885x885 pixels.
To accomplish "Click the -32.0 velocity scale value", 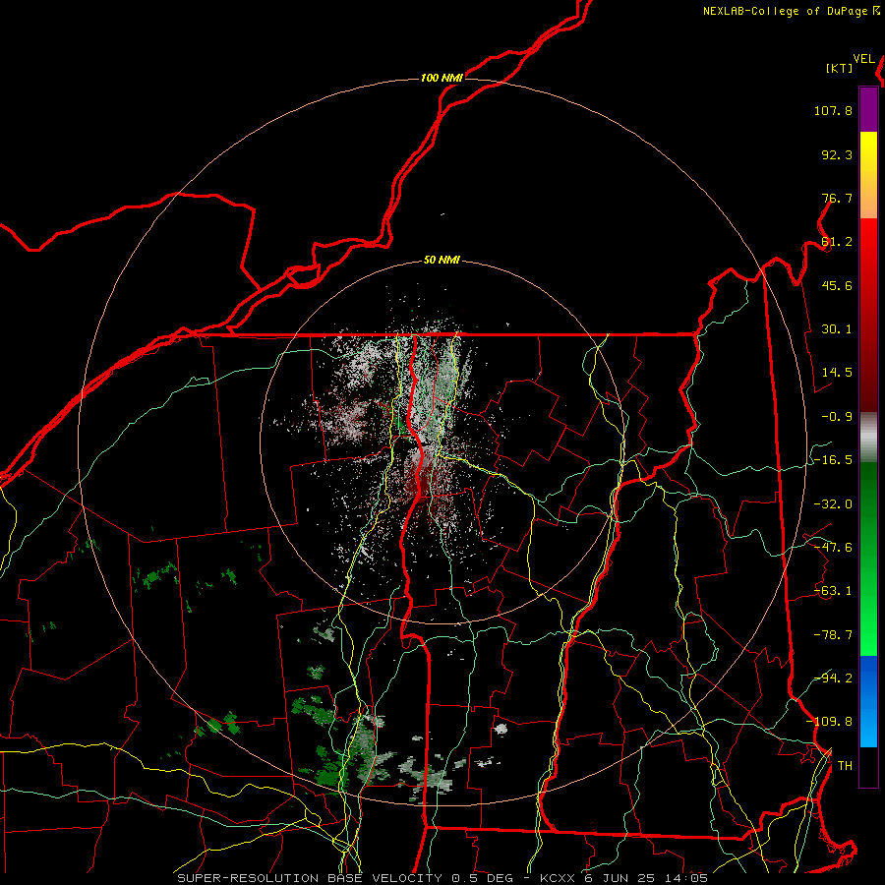I will (833, 504).
